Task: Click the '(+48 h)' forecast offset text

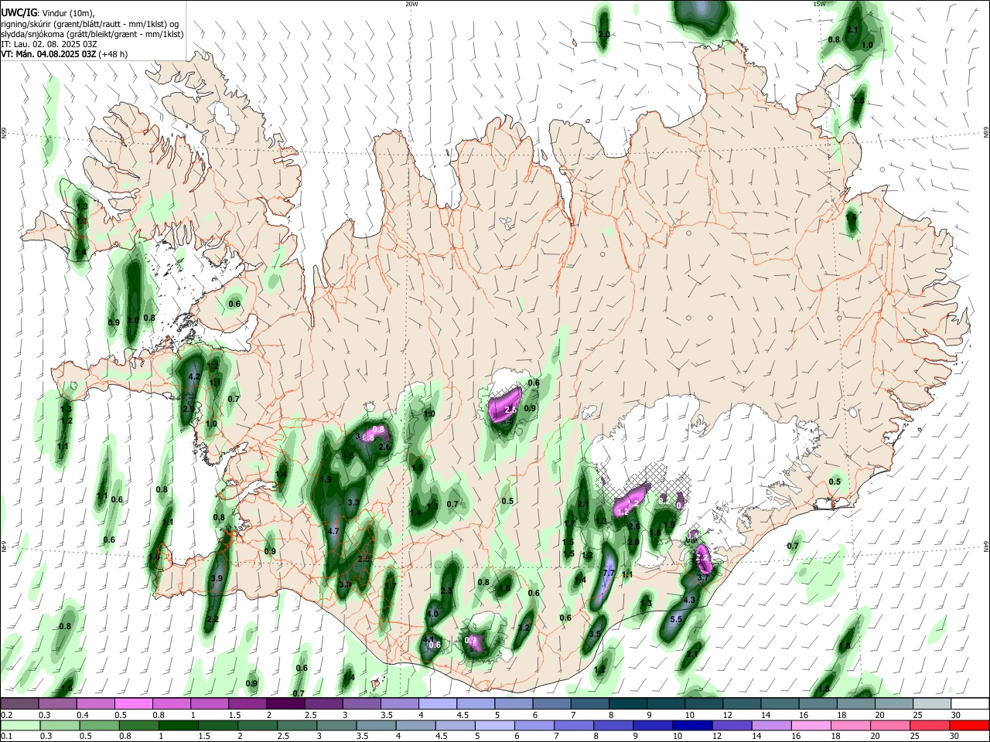Action: coord(113,54)
